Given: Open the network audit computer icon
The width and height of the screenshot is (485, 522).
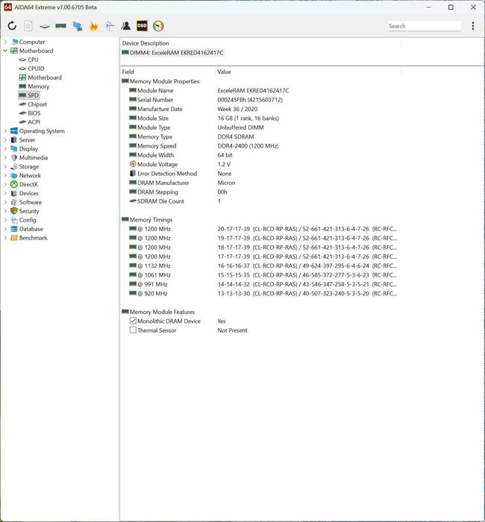Looking at the screenshot, I should point(78,26).
